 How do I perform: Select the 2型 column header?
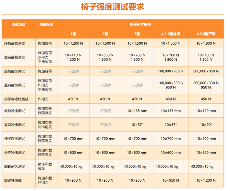[105, 34]
